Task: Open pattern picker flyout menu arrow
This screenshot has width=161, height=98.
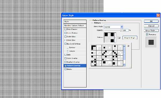Action: tap(128, 46)
